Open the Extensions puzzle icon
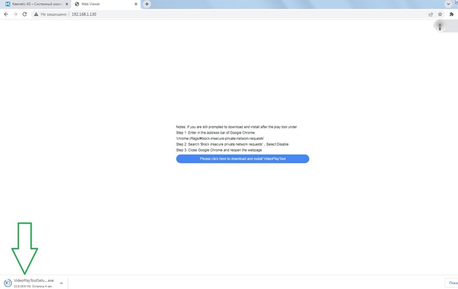Viewport: 458px width, 289px height. [x=451, y=14]
